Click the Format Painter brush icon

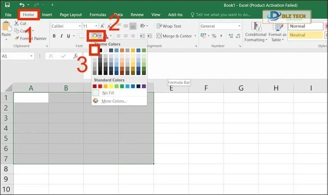pyautogui.click(x=17, y=39)
